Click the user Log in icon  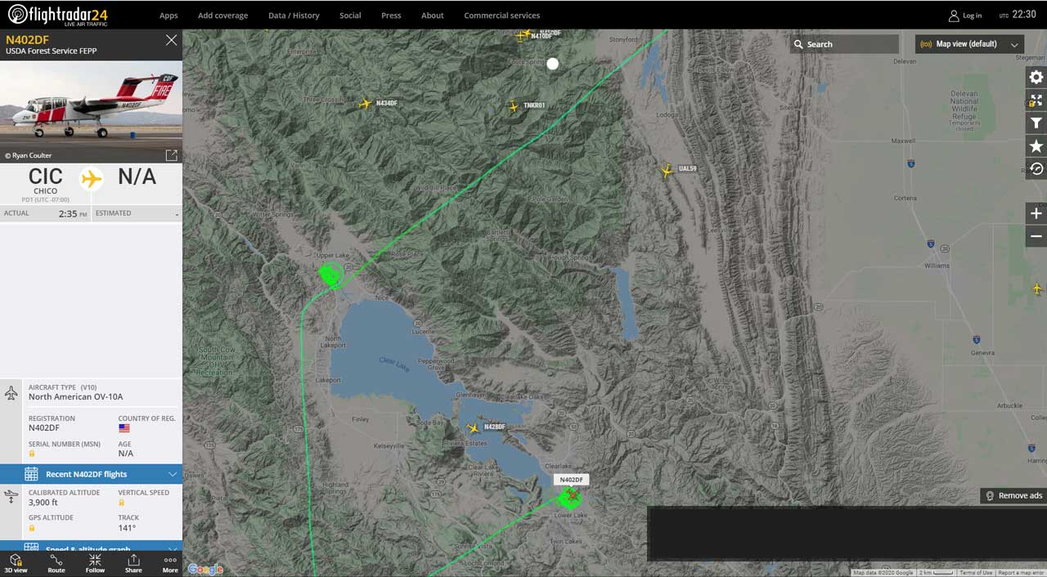pos(953,16)
